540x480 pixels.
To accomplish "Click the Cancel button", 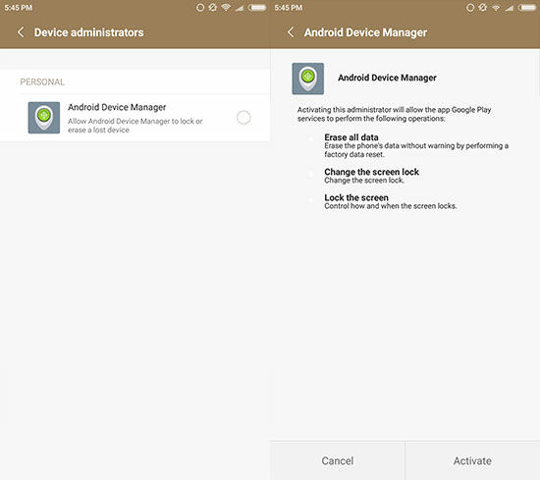I will (338, 460).
